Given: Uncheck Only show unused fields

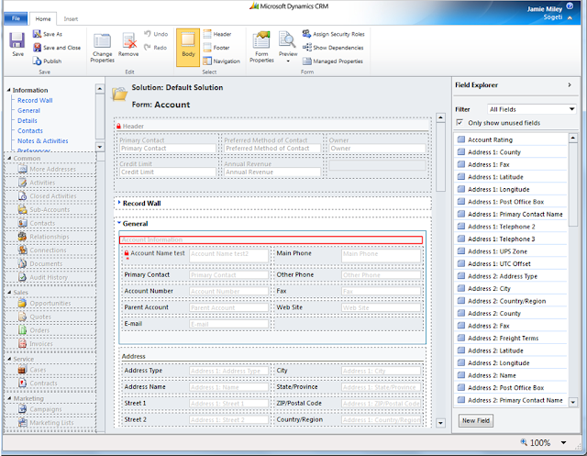Looking at the screenshot, I should tap(460, 123).
